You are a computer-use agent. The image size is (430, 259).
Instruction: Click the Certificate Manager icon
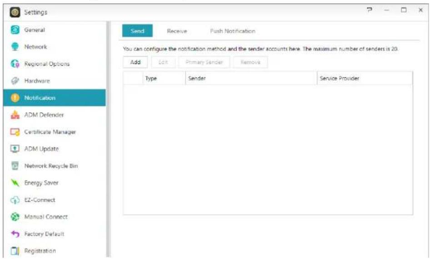(x=15, y=132)
